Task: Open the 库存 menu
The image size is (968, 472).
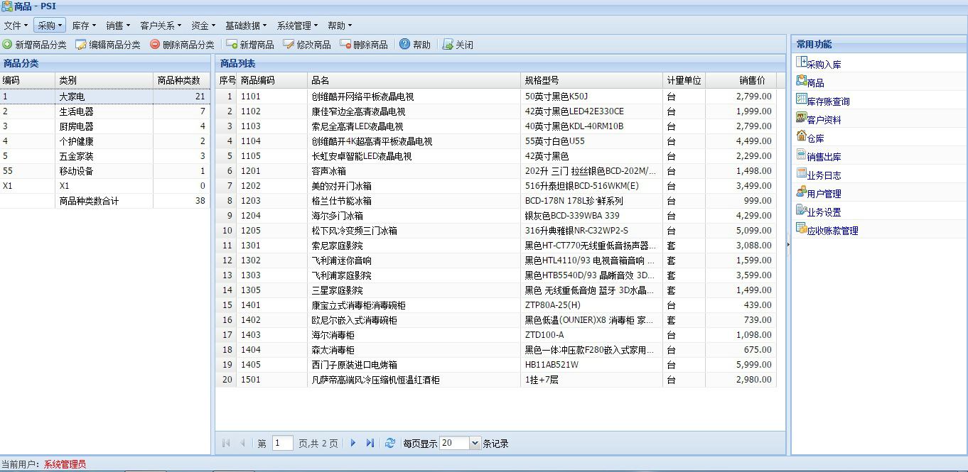Action: tap(84, 26)
